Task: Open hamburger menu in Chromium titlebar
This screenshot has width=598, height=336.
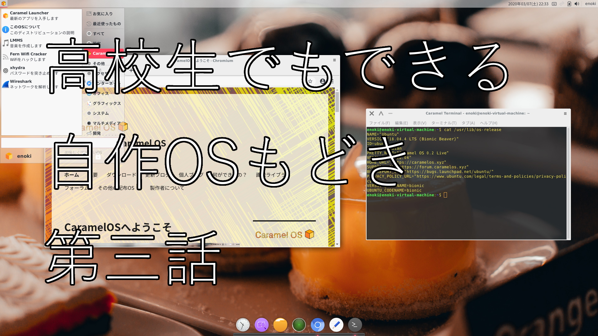Action: (335, 60)
